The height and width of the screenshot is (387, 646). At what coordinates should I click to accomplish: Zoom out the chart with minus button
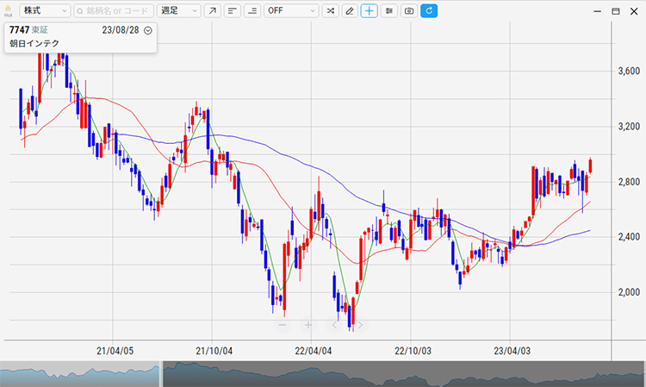coord(282,325)
